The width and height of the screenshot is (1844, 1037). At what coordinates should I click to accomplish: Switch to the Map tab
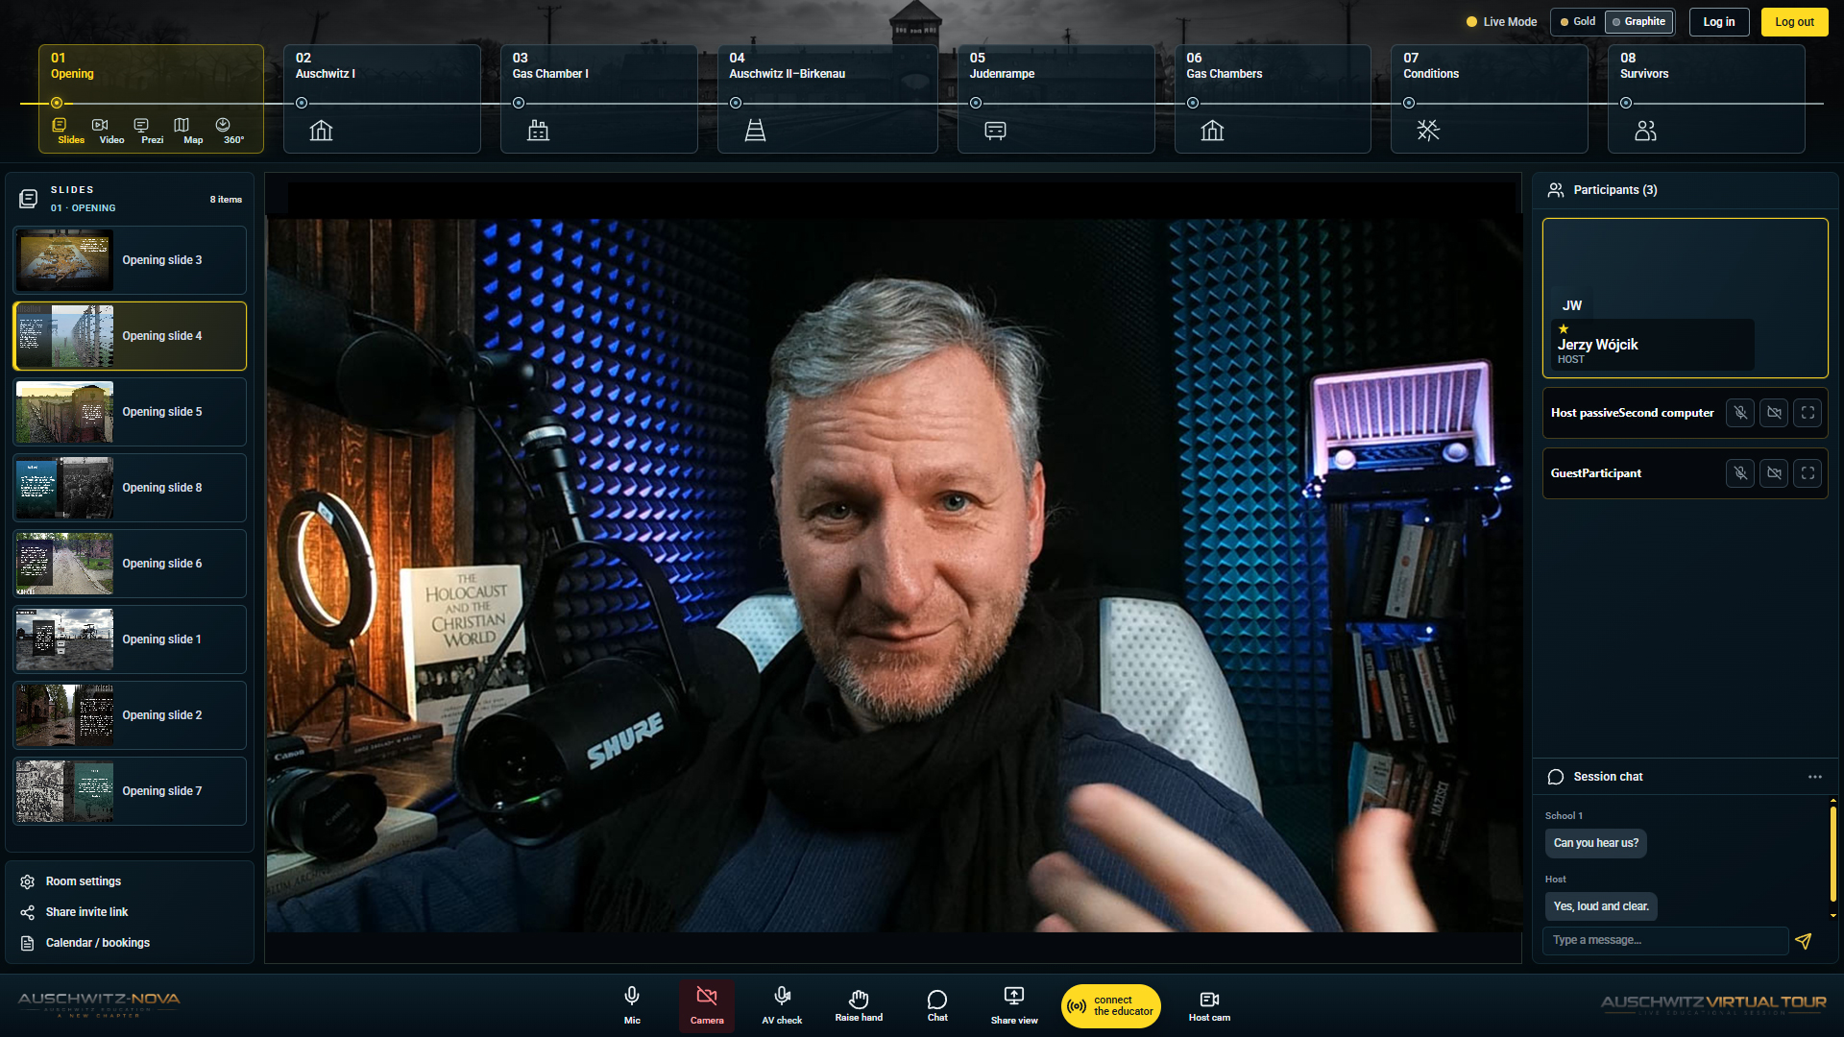(x=193, y=131)
